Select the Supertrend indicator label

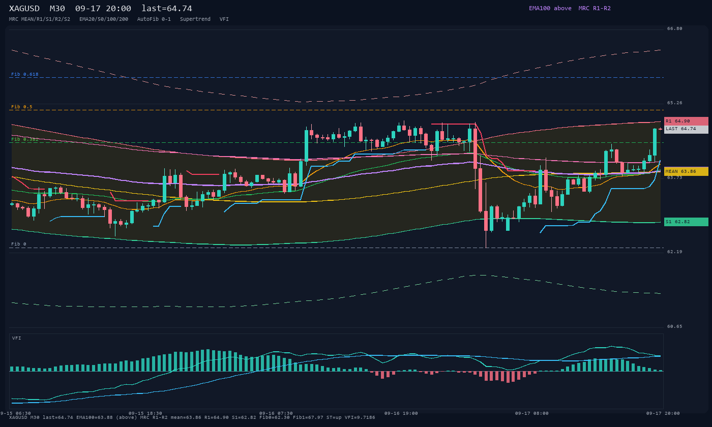pos(195,19)
